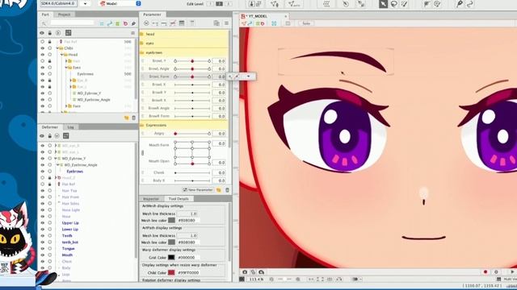Select the glue tool icon
Image resolution: width=517 pixels, height=290 pixels.
click(x=361, y=4)
